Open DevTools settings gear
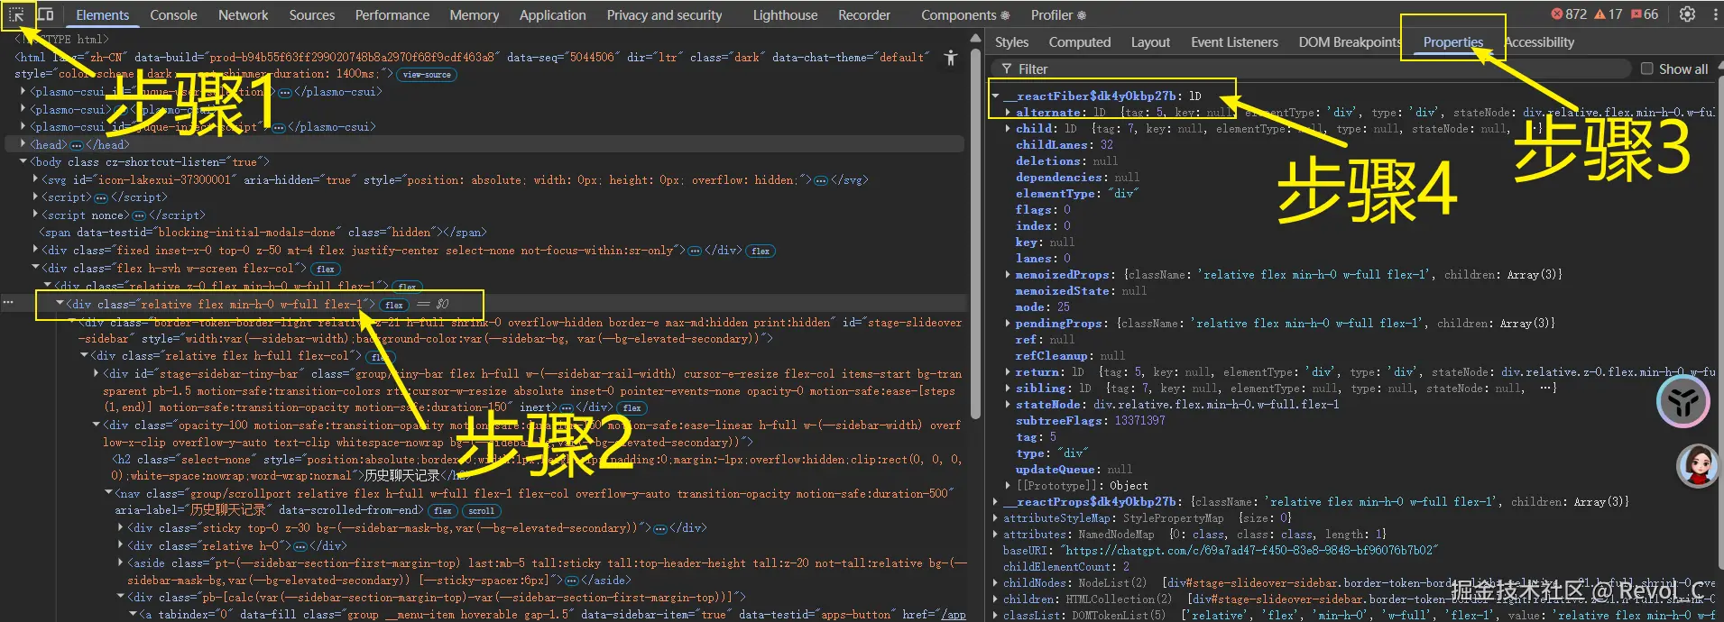The width and height of the screenshot is (1724, 622). tap(1687, 14)
